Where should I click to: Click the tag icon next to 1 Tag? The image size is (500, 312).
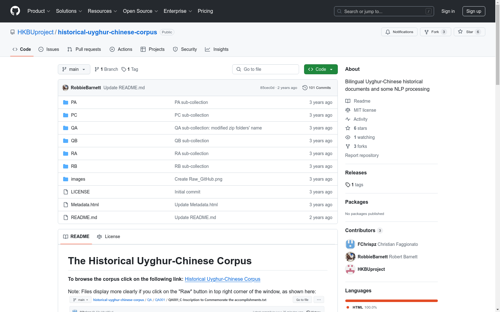[124, 69]
